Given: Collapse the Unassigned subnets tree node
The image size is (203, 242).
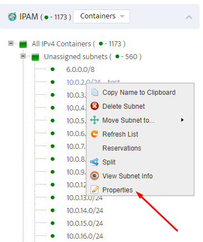Looking at the screenshot, I should pyautogui.click(x=23, y=56).
